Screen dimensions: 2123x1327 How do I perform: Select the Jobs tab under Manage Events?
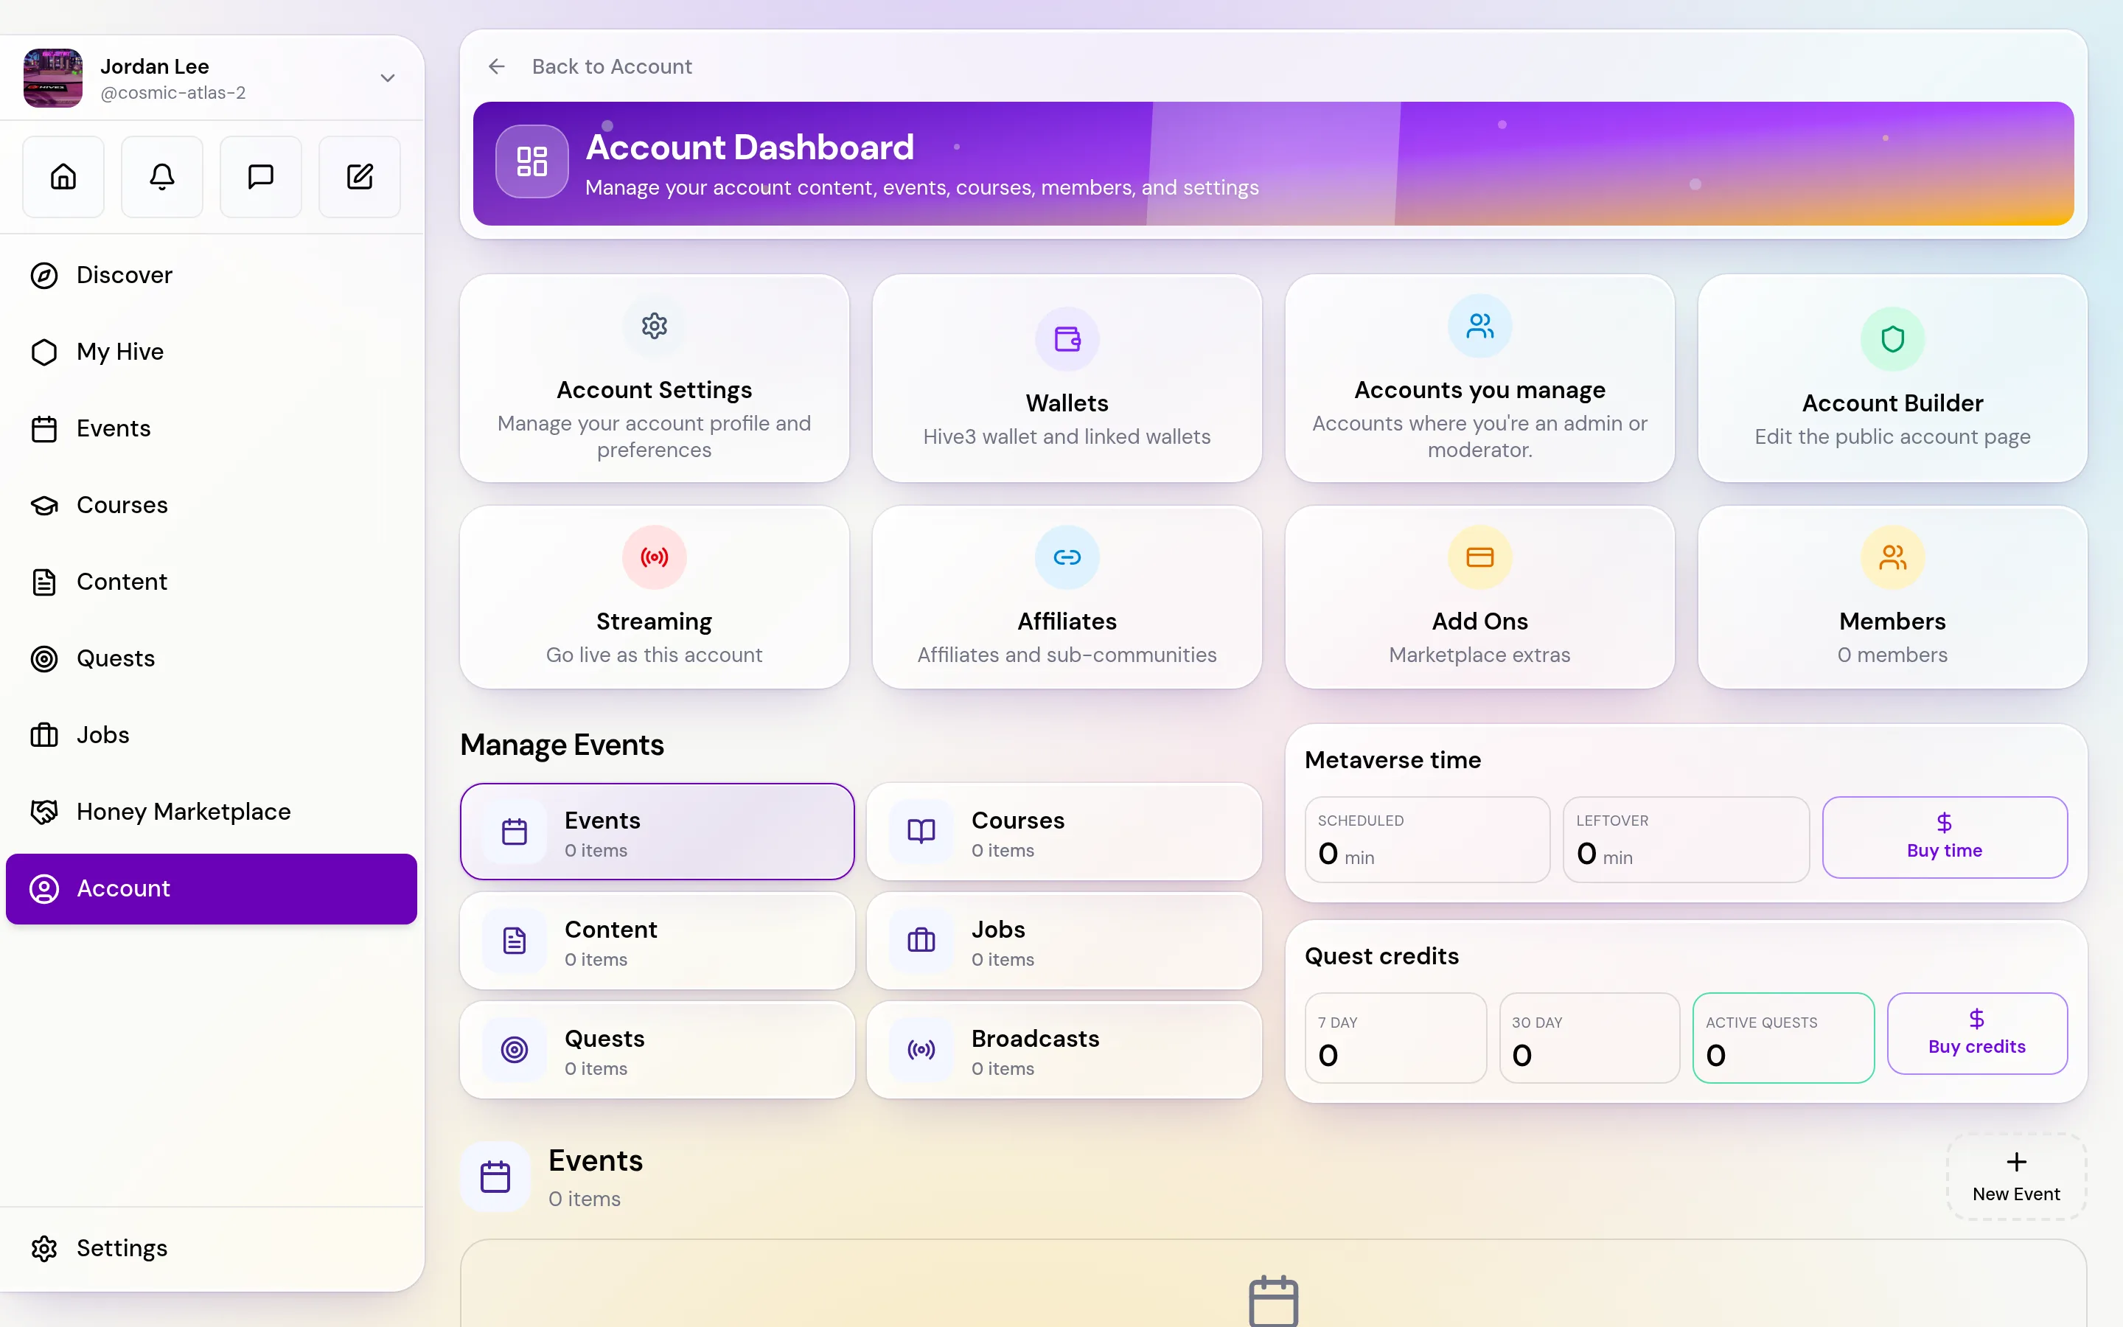click(1064, 941)
